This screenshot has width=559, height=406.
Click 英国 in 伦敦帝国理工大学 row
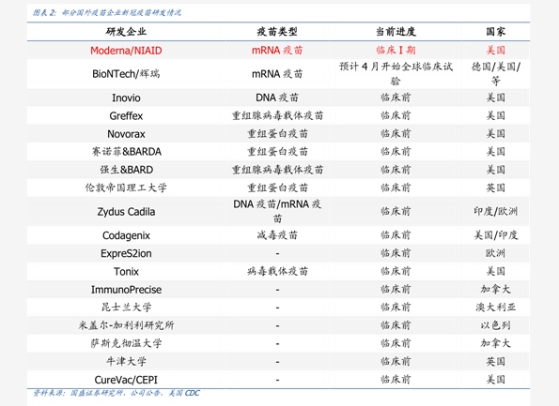coord(495,188)
